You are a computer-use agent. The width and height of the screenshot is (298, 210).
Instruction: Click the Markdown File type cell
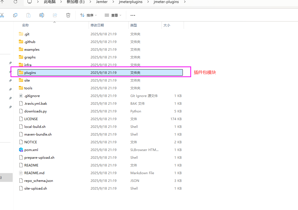click(x=142, y=173)
